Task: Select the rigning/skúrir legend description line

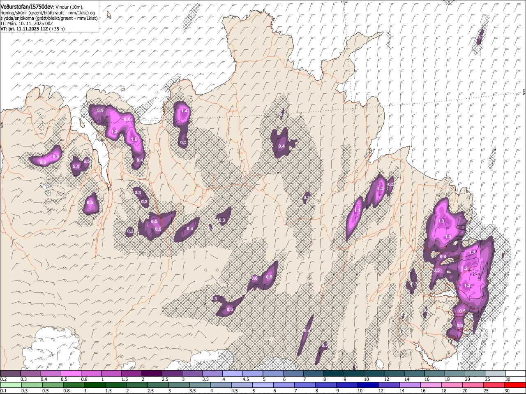Action: 48,12
